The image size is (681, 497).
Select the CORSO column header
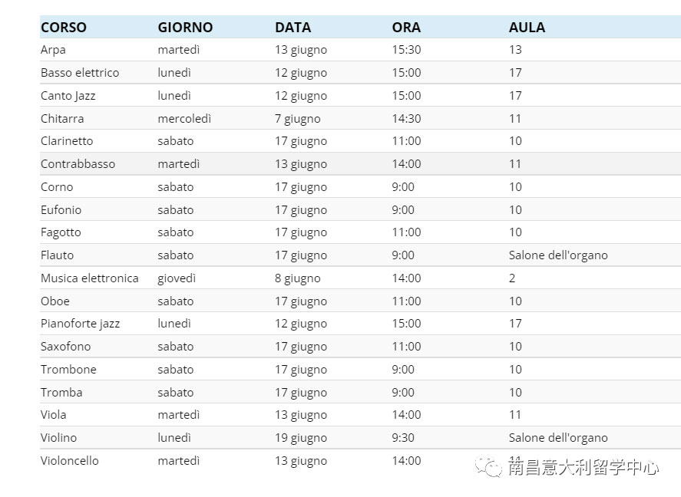point(64,28)
